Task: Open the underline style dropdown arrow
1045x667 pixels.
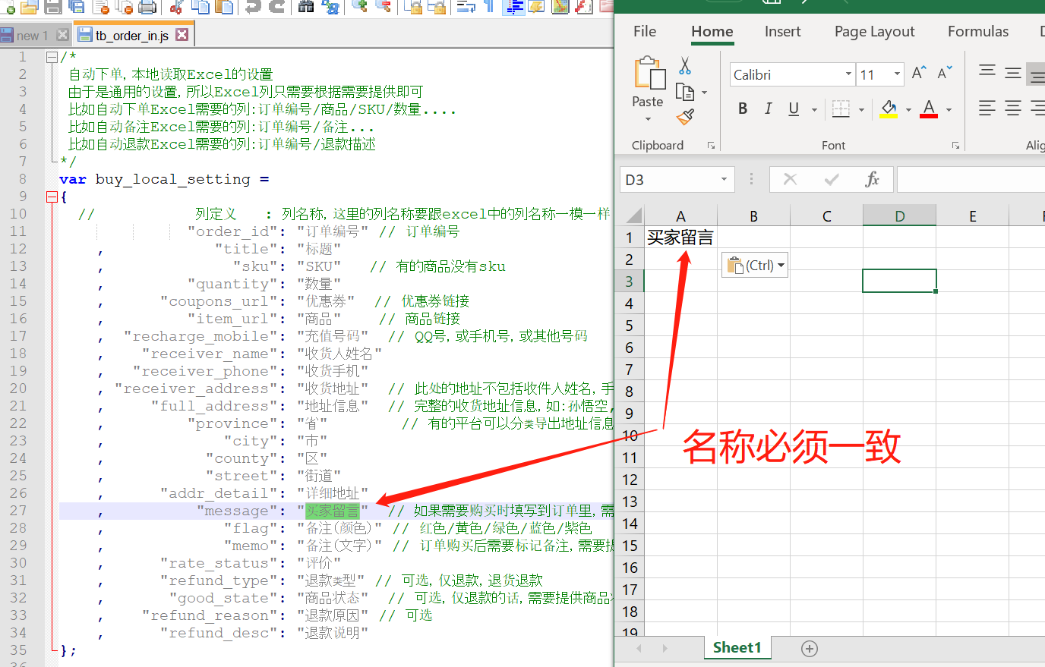Action: pos(814,110)
